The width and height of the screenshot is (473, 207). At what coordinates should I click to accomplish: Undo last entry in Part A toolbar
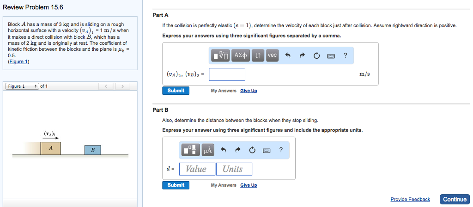(x=288, y=55)
